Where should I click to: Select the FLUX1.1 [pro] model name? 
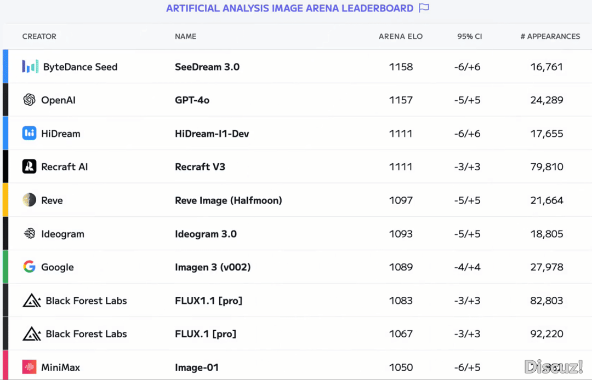[208, 301]
